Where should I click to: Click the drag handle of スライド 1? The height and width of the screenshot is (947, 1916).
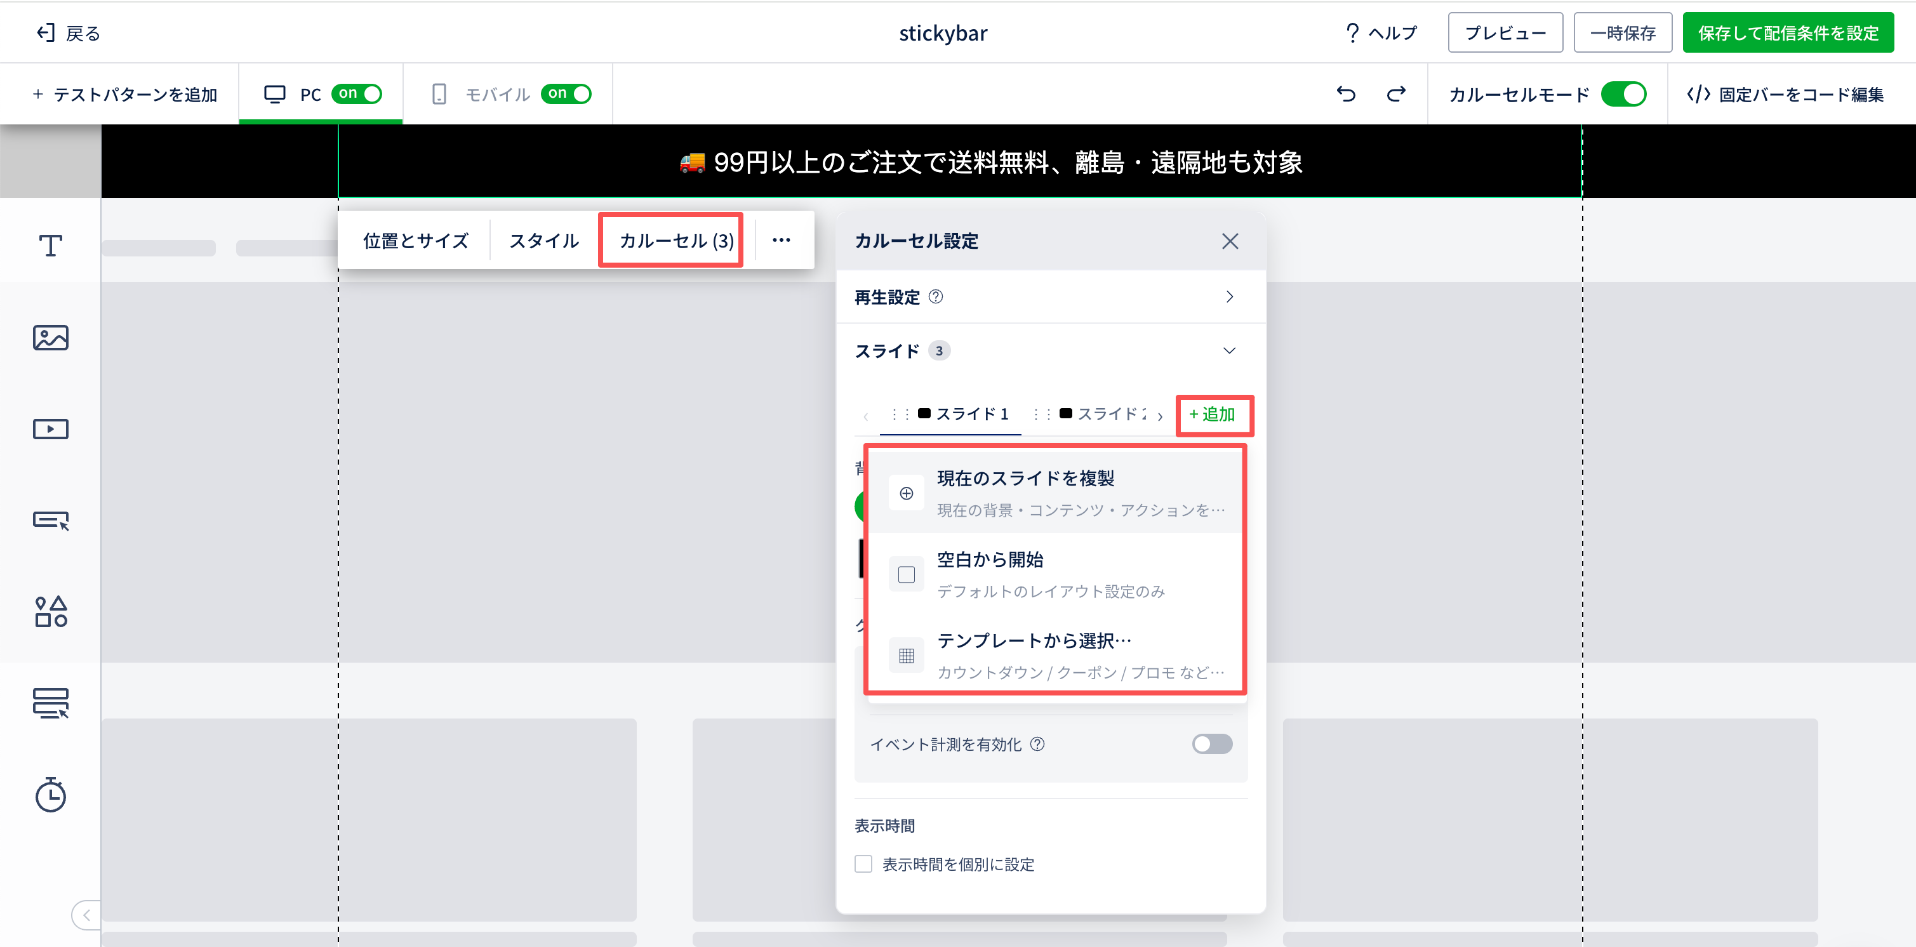pos(901,414)
